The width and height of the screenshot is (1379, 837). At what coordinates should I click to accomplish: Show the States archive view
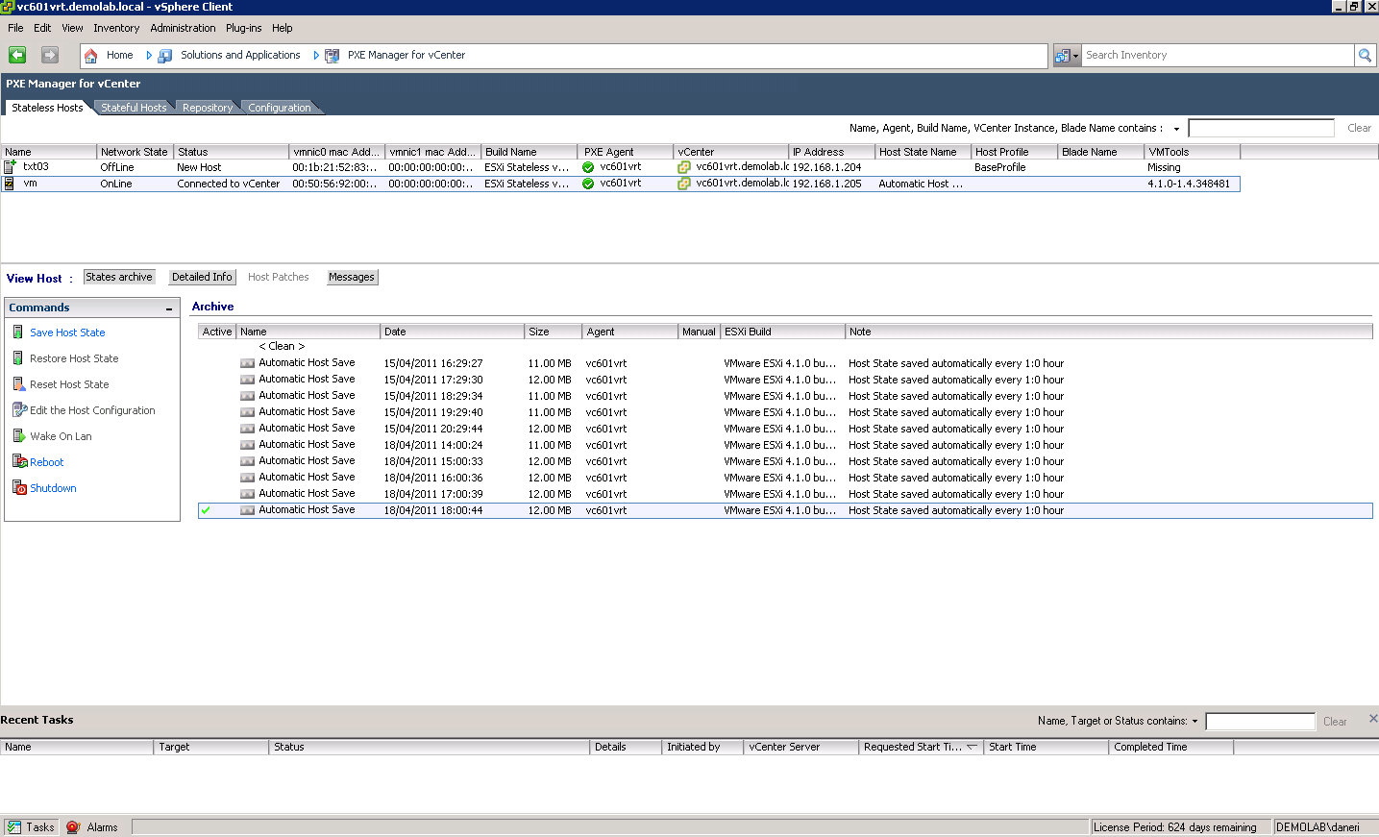tap(119, 277)
